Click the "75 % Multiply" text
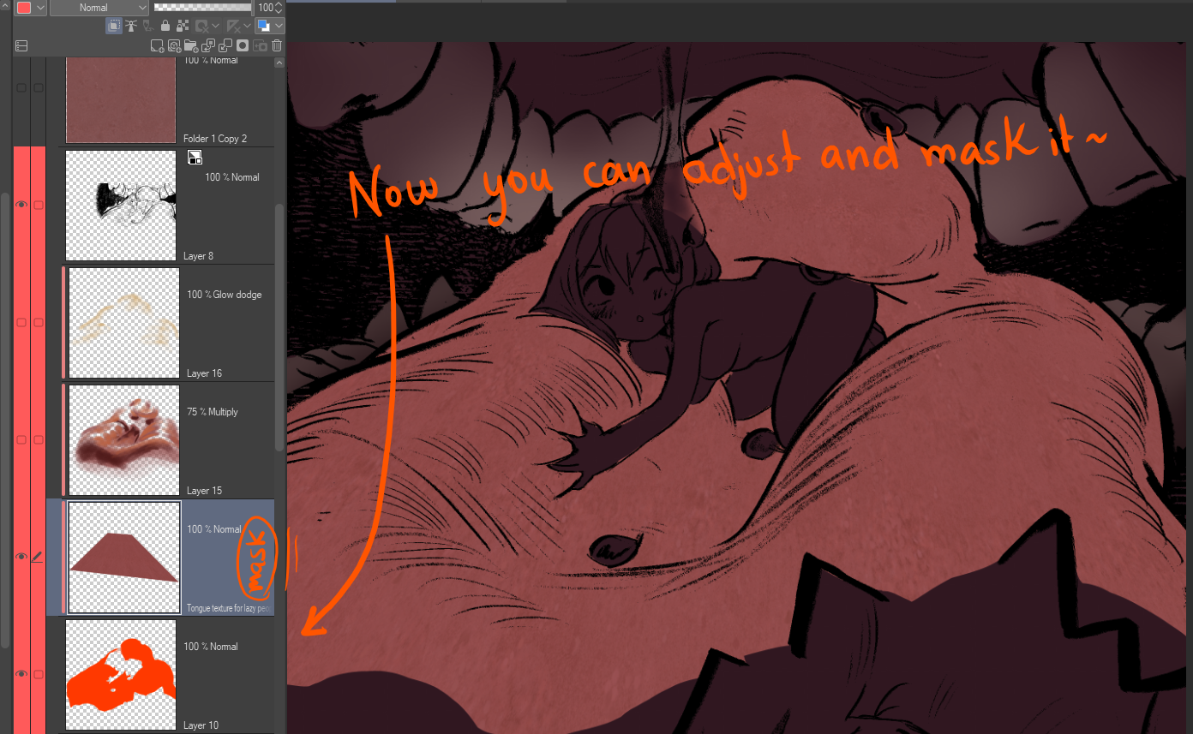Screen dimensions: 1193x734 click(x=213, y=412)
